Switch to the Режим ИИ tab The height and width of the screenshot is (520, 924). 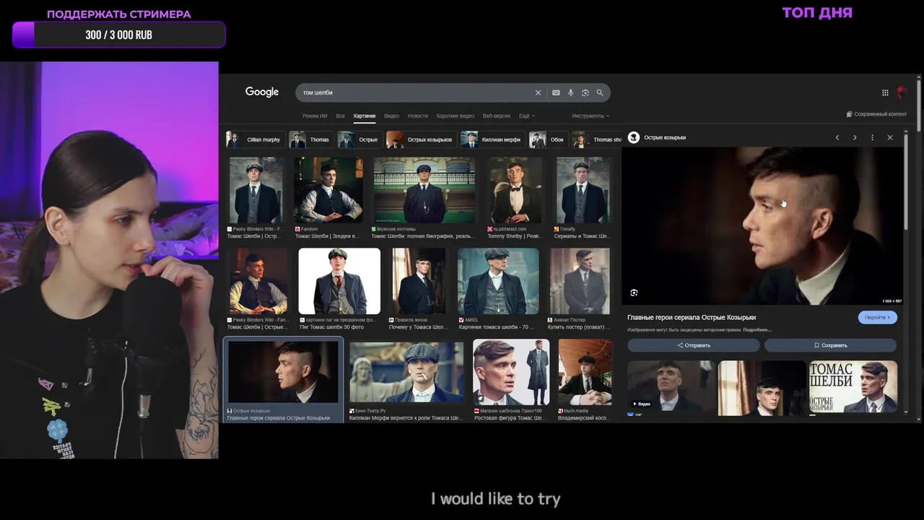click(x=315, y=116)
